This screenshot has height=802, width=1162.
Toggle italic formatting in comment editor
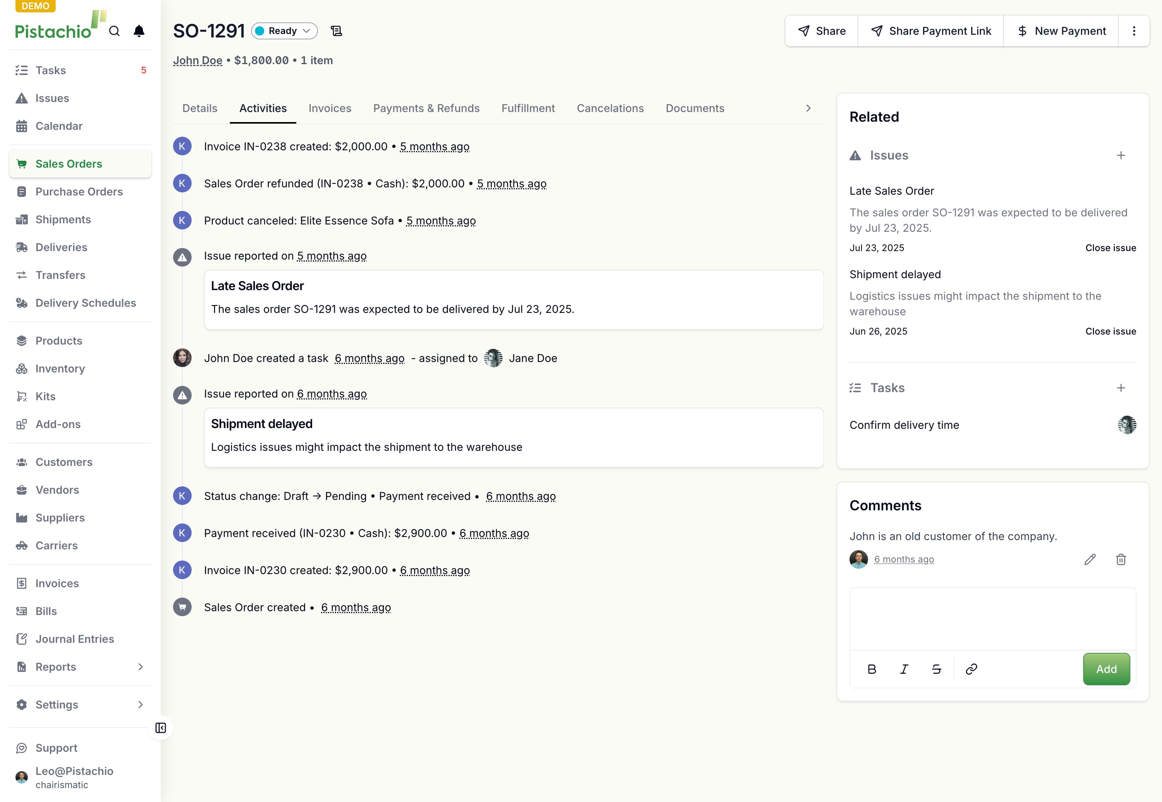pos(904,669)
